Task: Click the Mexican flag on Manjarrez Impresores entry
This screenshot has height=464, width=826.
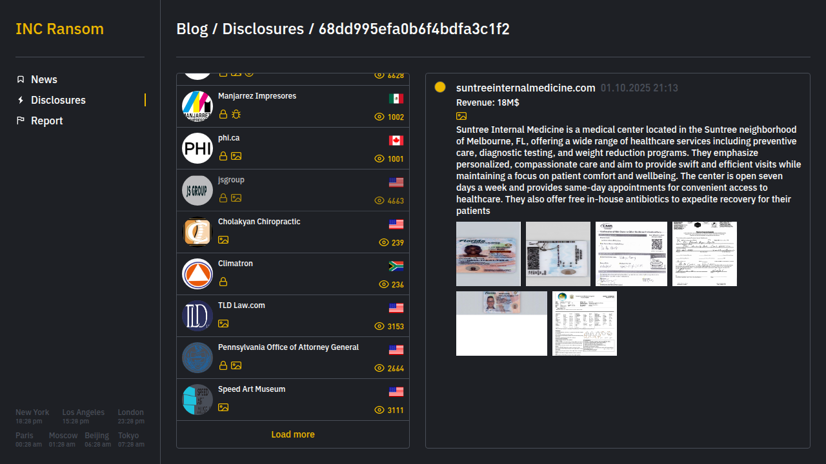Action: click(396, 99)
